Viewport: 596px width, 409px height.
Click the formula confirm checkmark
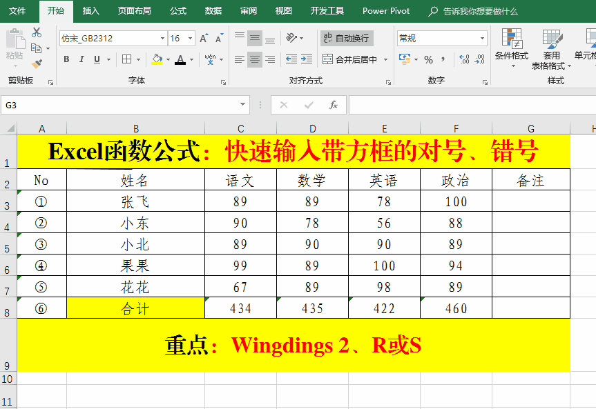[309, 105]
